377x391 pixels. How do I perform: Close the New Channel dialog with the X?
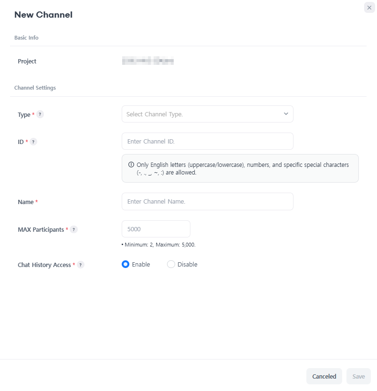(369, 8)
